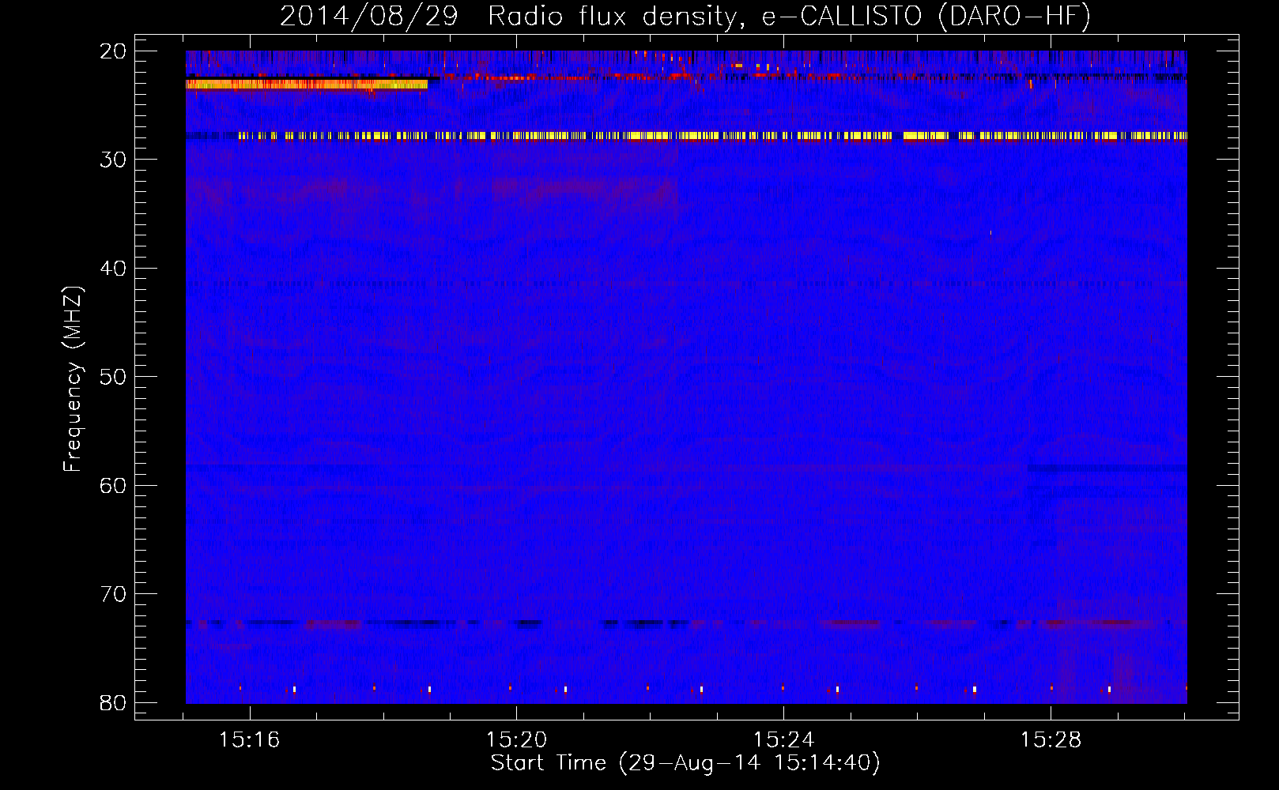
Task: Click the 'Start Time (29-Aug-14 15:14:40)' label
Action: [685, 763]
